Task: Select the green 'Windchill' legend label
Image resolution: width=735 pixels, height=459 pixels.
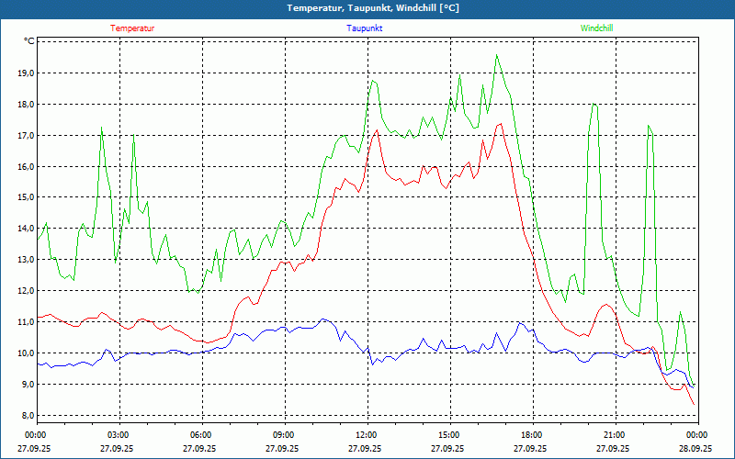Action: tap(596, 28)
